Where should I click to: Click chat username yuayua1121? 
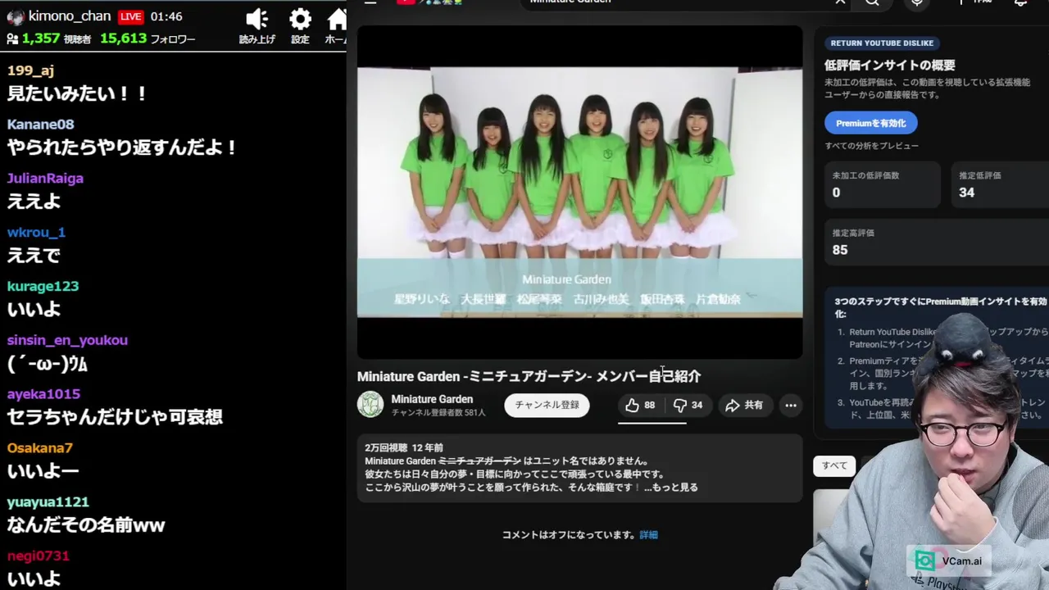(48, 502)
